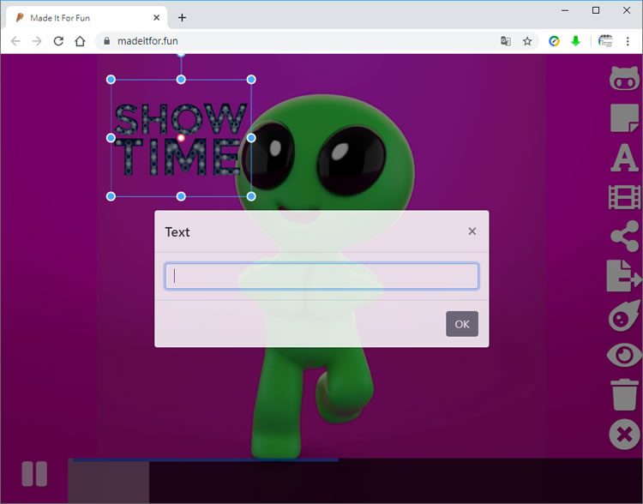Click the top-right resize handle of selection
The height and width of the screenshot is (504, 643).
coord(251,80)
